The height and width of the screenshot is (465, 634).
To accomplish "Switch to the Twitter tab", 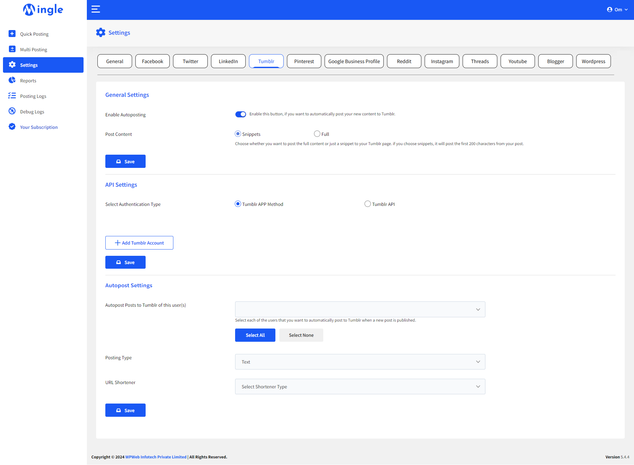I will click(x=191, y=61).
